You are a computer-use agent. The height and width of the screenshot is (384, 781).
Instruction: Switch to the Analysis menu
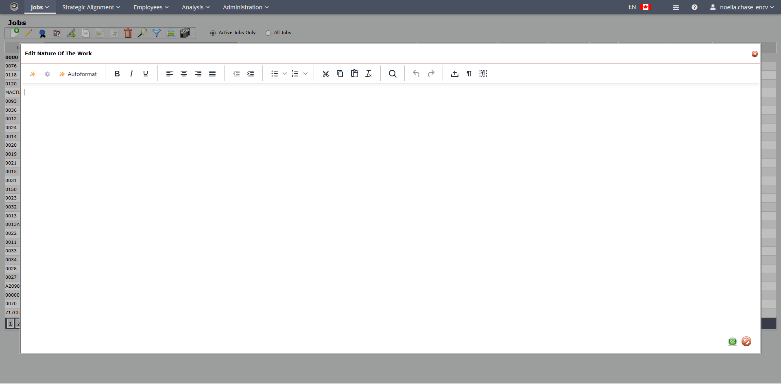click(x=194, y=7)
